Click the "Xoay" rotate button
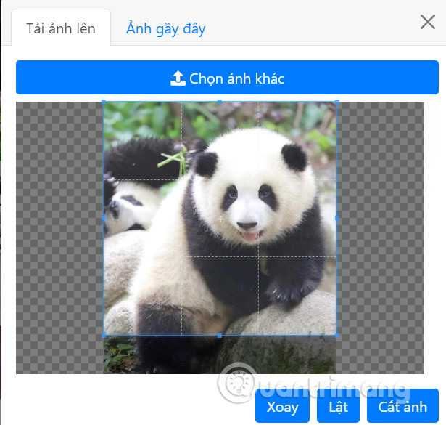This screenshot has width=446, height=425. (282, 405)
